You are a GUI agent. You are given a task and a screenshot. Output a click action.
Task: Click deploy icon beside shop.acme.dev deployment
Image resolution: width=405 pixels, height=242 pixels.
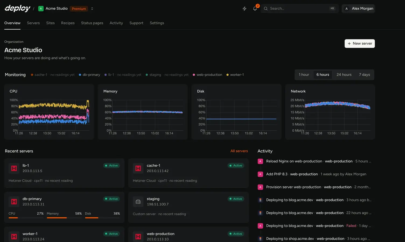click(x=260, y=239)
